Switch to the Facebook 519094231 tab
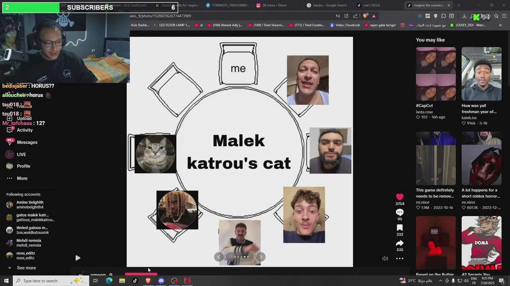Viewport: 510px width, 286px height. (227, 5)
